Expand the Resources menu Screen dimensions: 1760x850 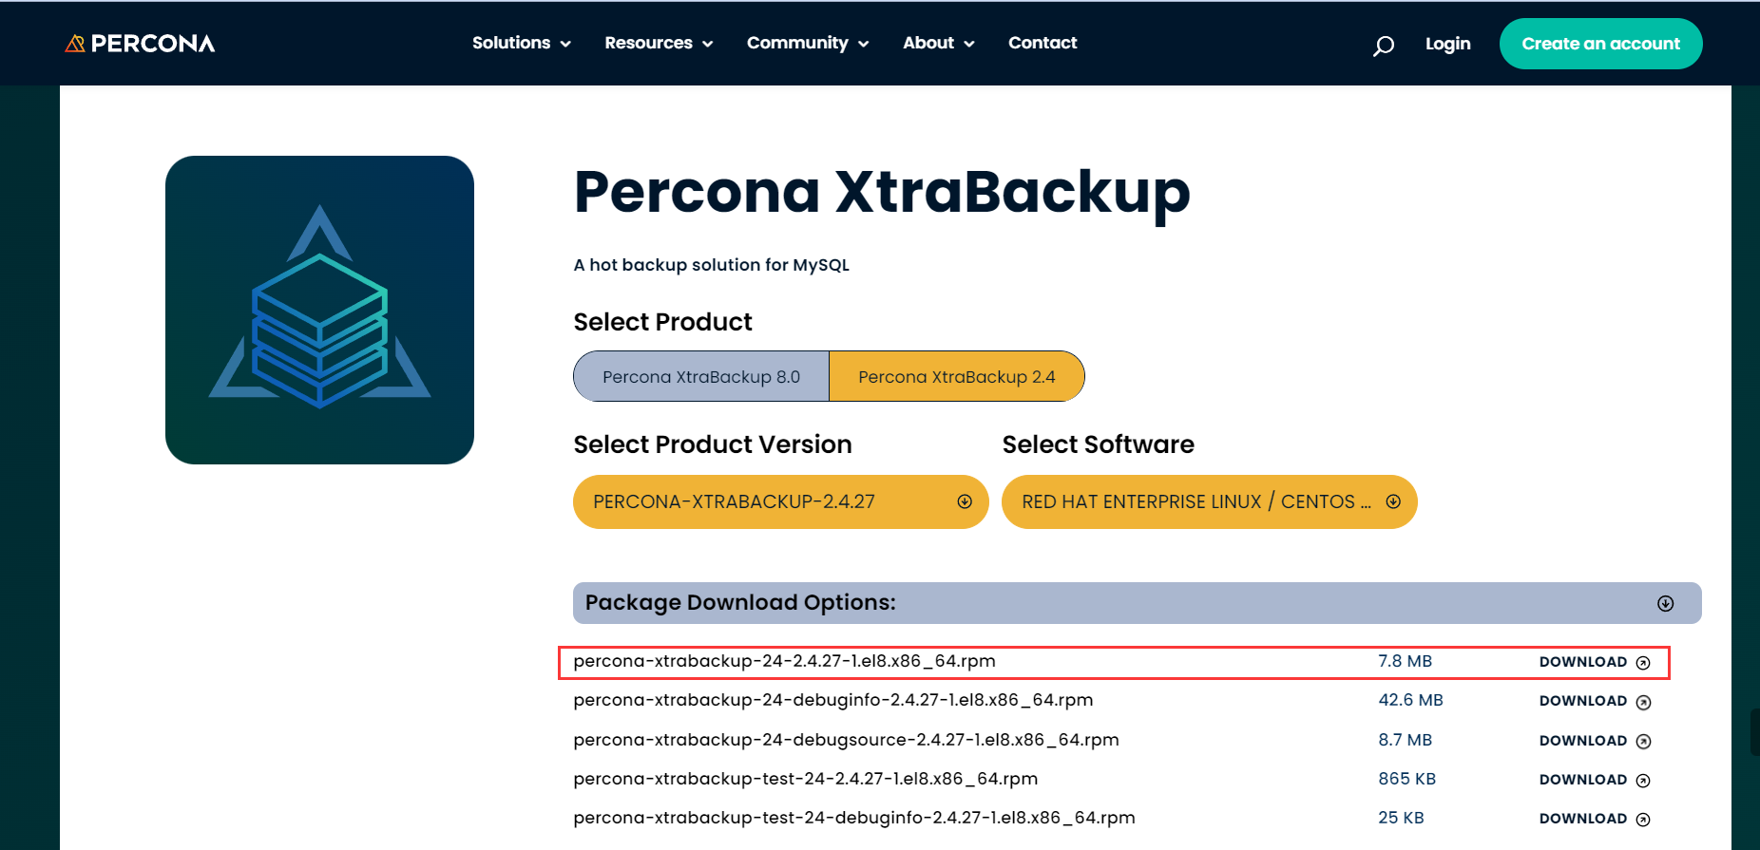(x=659, y=43)
